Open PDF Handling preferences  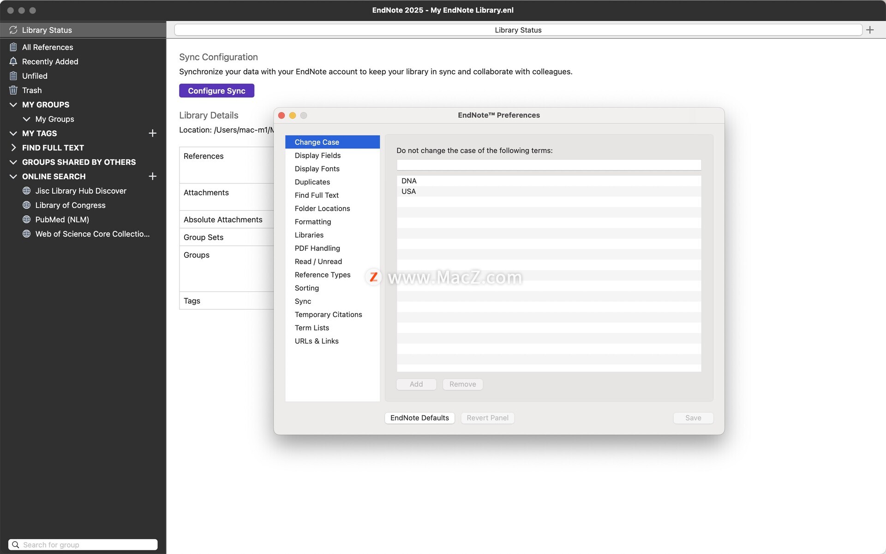pyautogui.click(x=332, y=248)
